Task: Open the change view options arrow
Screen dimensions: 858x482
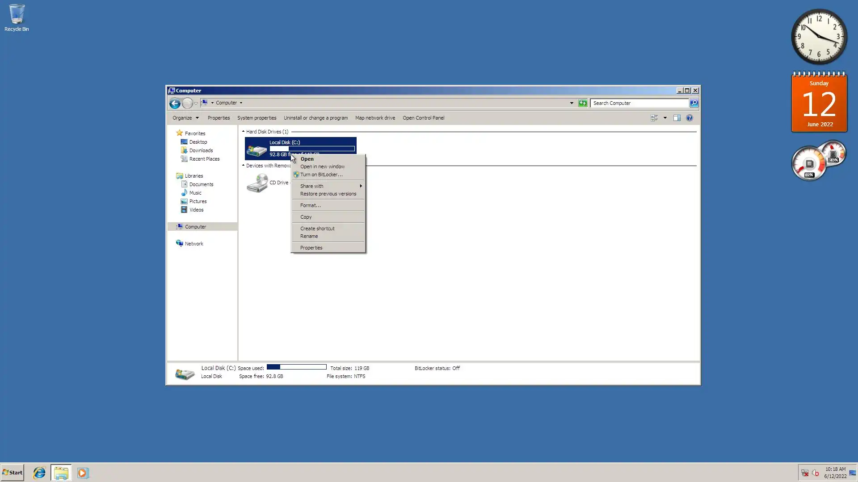Action: point(665,118)
